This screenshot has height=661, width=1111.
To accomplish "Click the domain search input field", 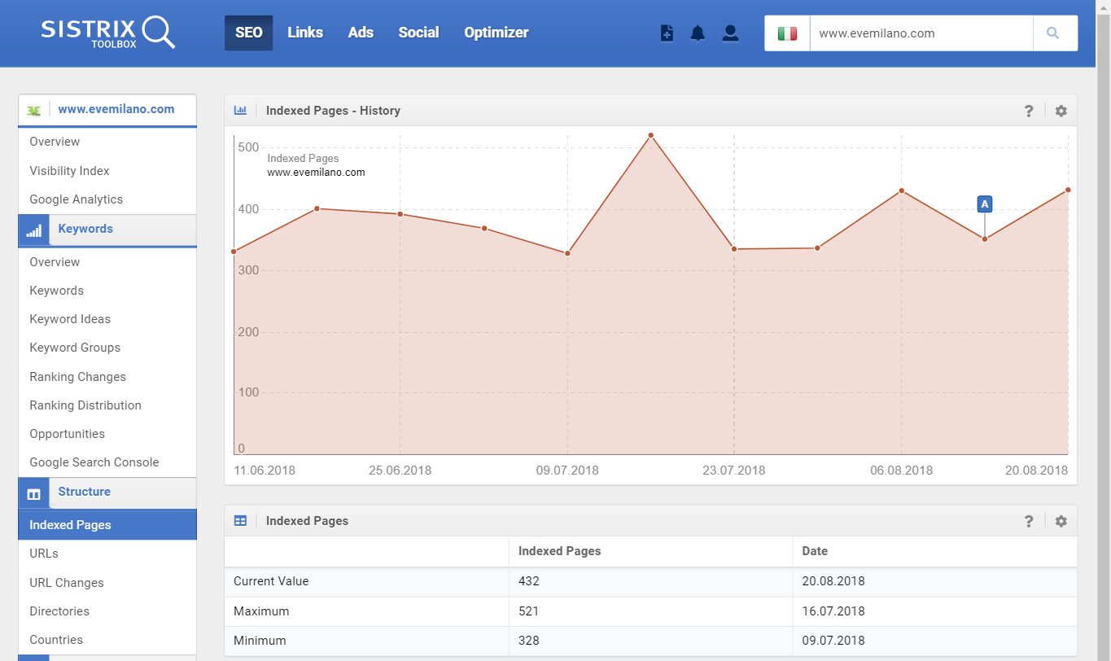I will 921,33.
